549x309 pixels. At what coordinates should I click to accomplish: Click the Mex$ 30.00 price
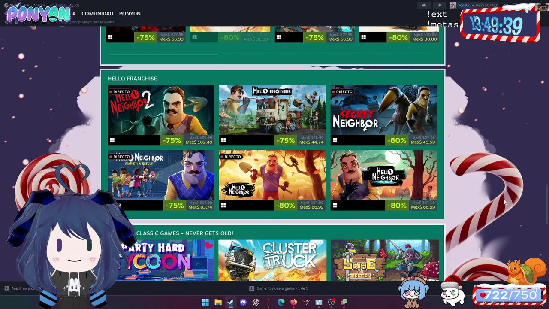click(425, 39)
